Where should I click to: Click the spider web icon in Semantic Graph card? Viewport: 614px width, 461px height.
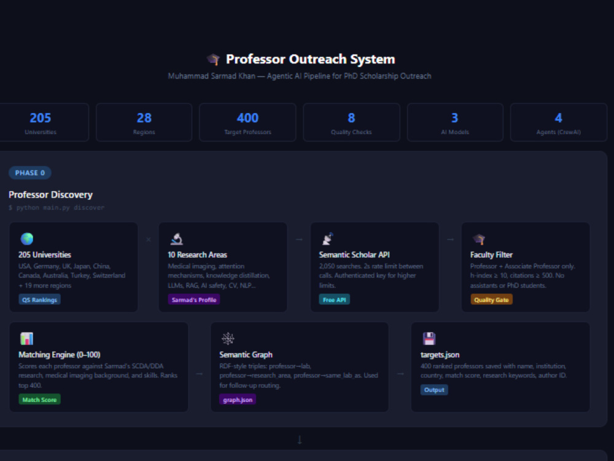point(228,338)
